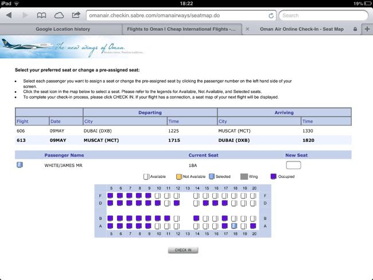Tap the Safari Search field

(x=323, y=15)
